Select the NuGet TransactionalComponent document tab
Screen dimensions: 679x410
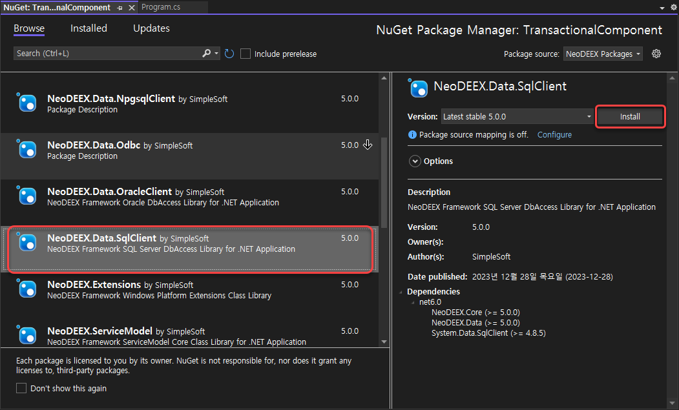57,7
